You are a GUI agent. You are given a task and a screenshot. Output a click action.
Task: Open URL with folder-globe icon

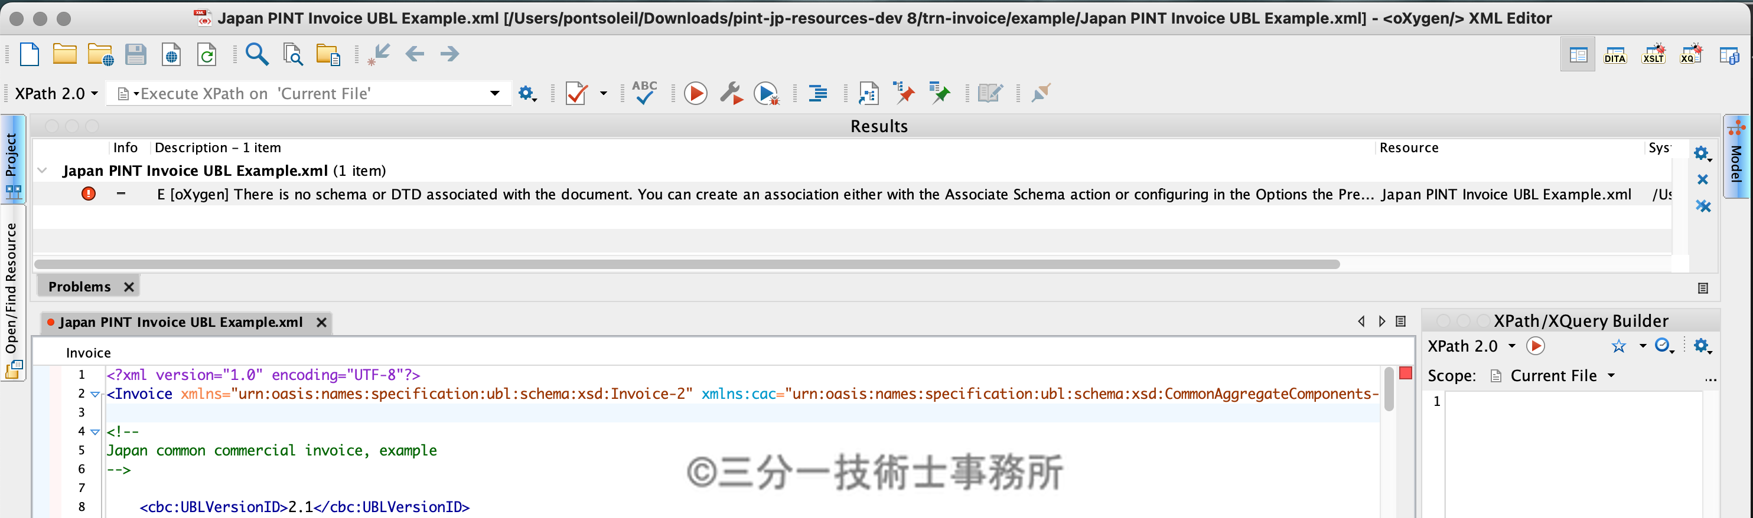(x=100, y=54)
